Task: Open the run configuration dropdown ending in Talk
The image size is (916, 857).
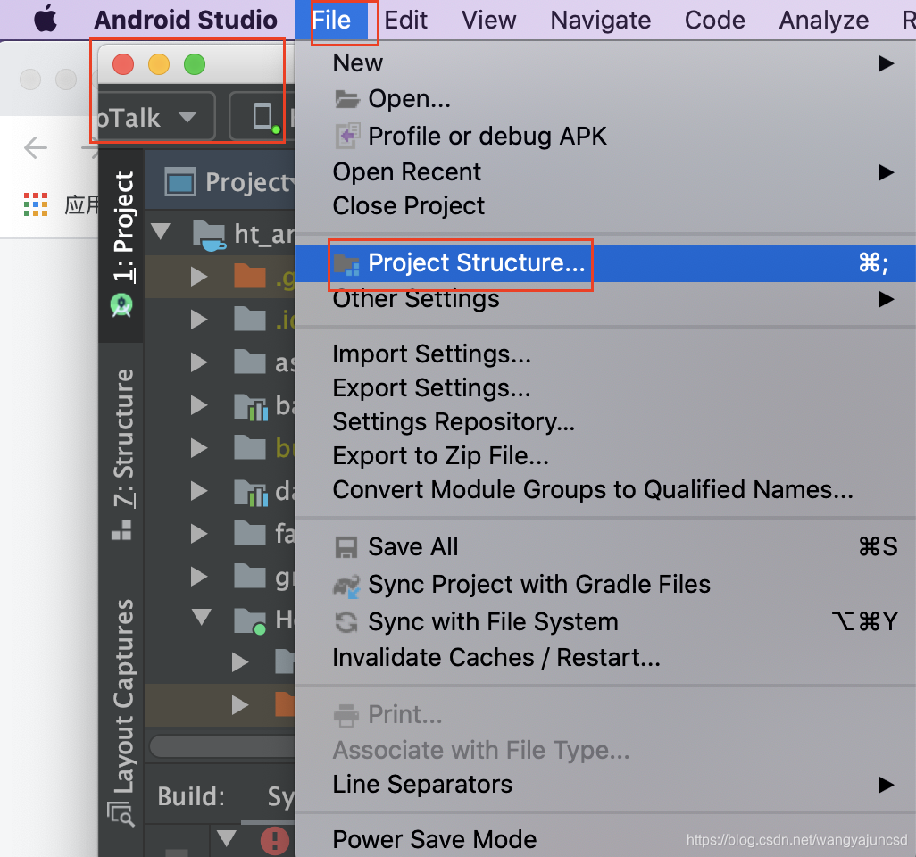Action: (x=156, y=117)
